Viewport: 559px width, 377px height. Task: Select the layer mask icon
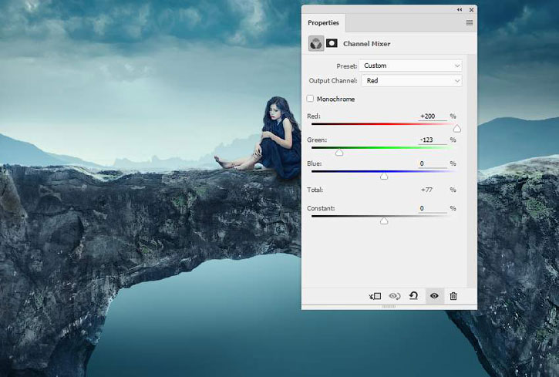click(x=332, y=44)
